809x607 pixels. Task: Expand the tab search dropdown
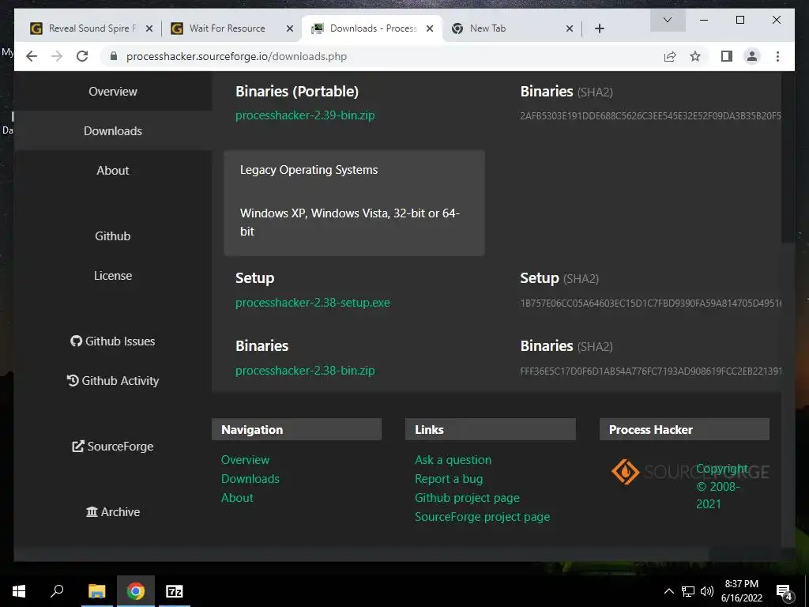pos(667,20)
